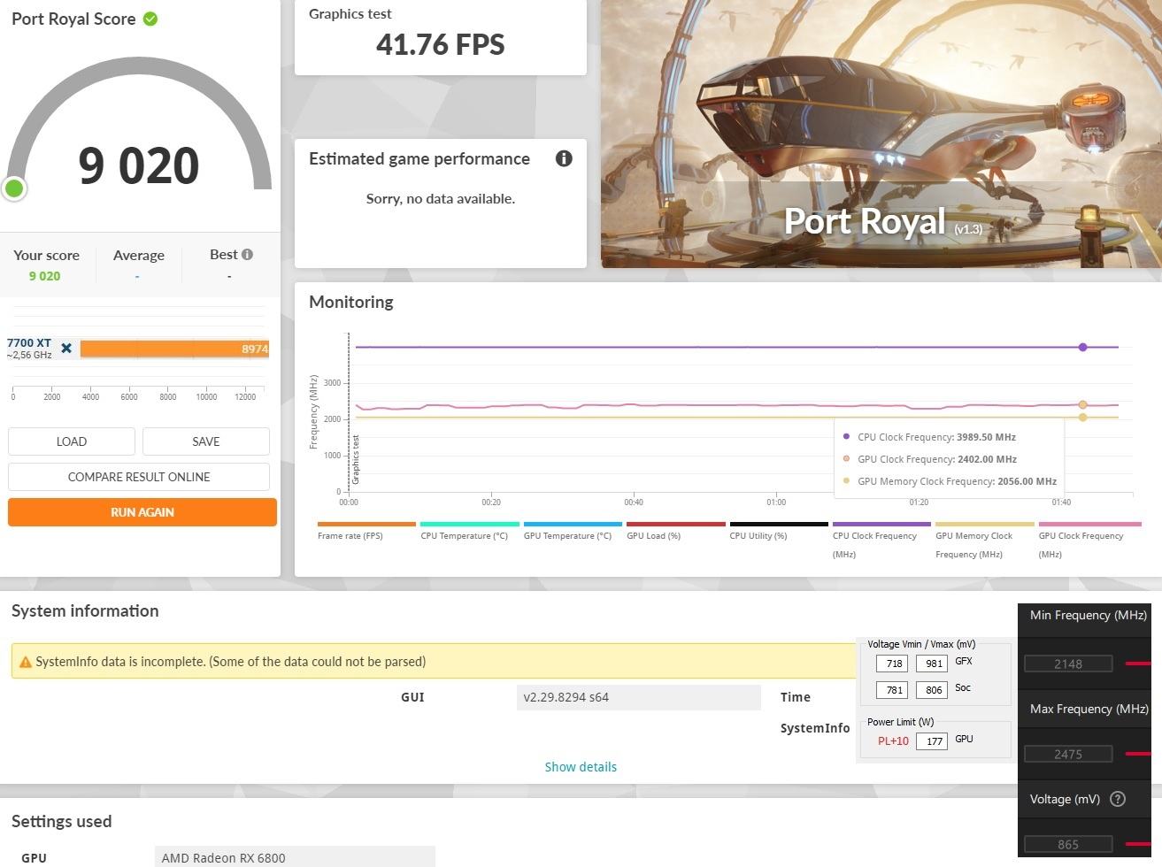Click the info icon next to Best
This screenshot has width=1162, height=867.
pyautogui.click(x=247, y=254)
